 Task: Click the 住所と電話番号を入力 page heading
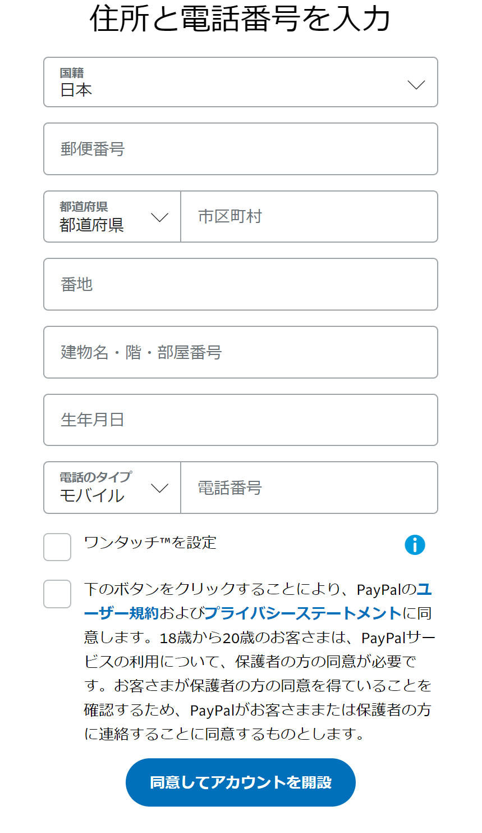[240, 19]
